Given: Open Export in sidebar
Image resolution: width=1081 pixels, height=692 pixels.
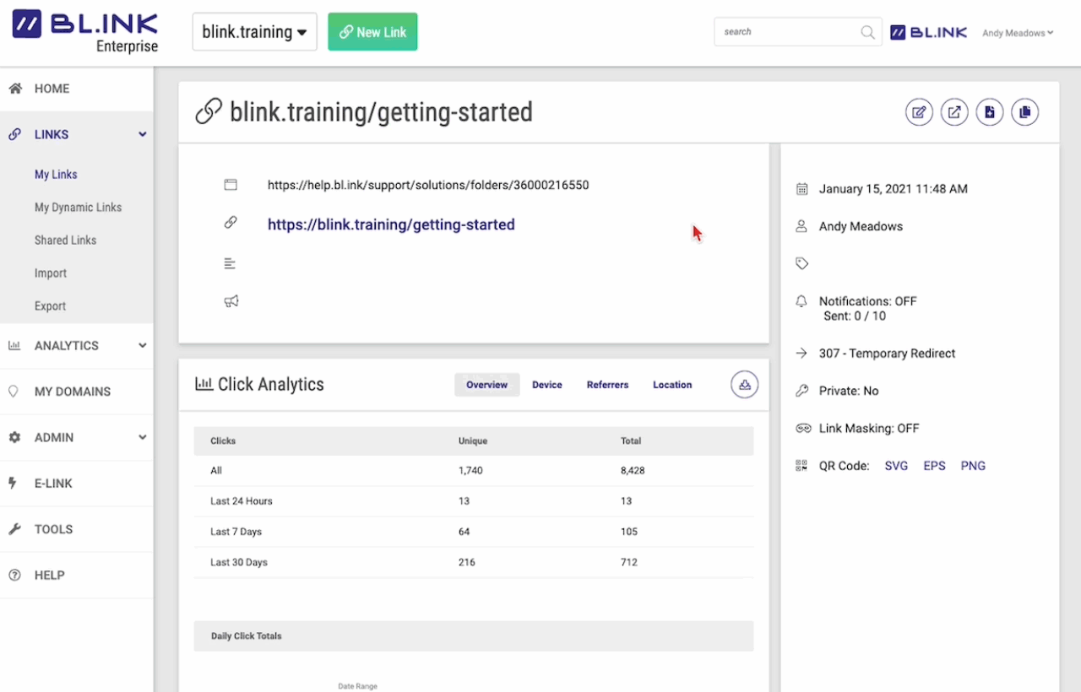Looking at the screenshot, I should pyautogui.click(x=50, y=306).
